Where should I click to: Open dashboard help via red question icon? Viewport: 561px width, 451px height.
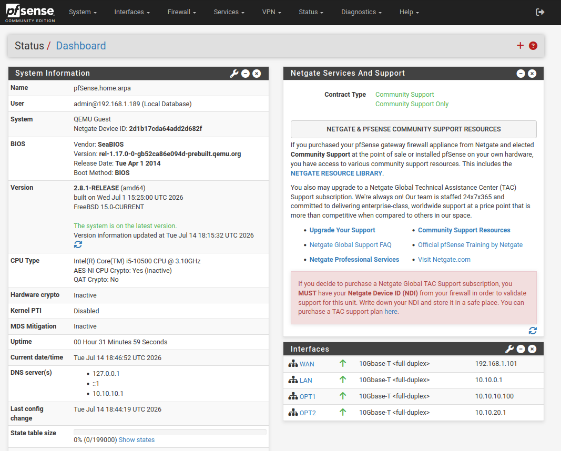[533, 46]
